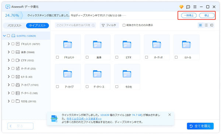Image resolution: width=221 pixels, height=134 pixels.
Task: Open the フィルタ filter button
Action: point(109,25)
